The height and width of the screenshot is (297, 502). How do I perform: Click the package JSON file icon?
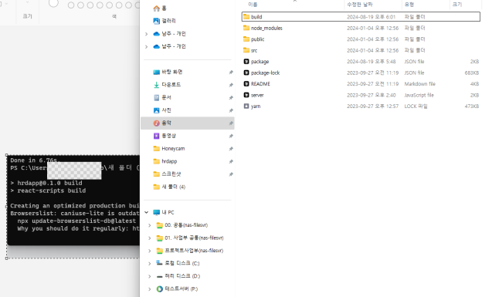tap(246, 62)
